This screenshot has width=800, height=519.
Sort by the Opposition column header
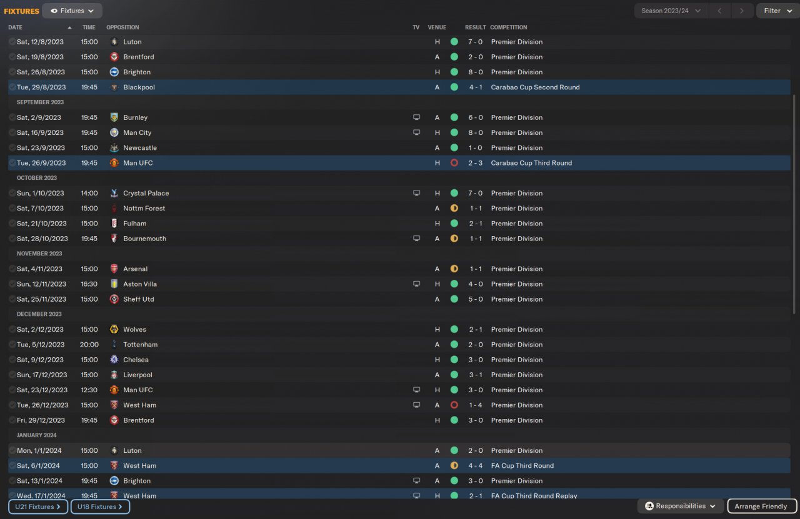pyautogui.click(x=122, y=27)
